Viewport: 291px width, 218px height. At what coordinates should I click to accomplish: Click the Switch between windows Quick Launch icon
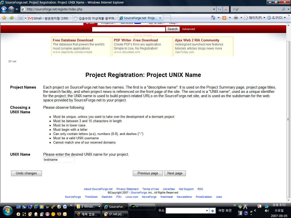coord(24,207)
